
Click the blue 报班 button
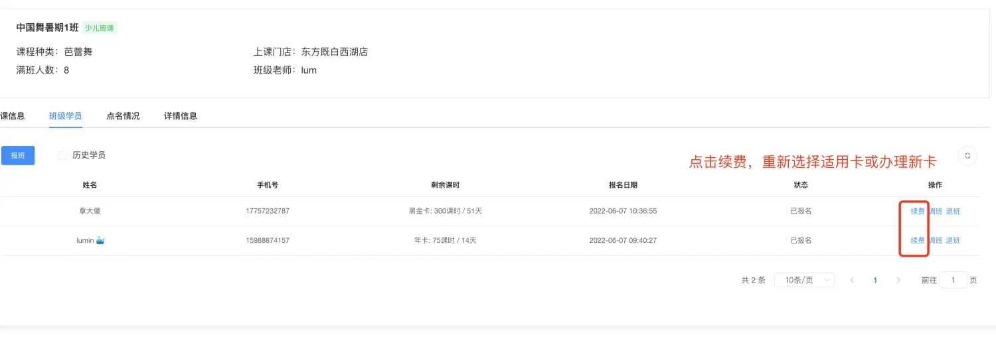[x=18, y=155]
